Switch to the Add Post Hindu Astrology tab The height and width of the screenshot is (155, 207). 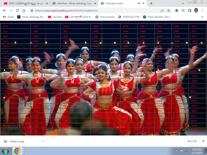click(x=72, y=3)
